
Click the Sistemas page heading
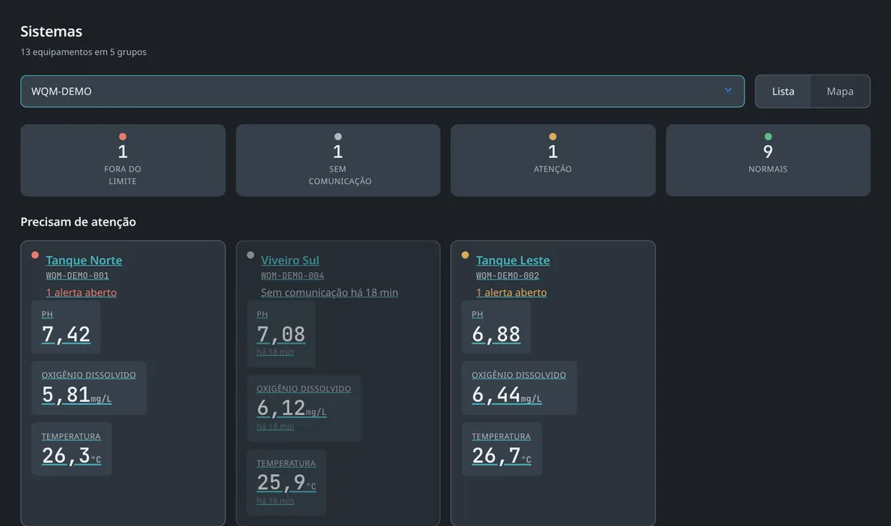tap(51, 32)
